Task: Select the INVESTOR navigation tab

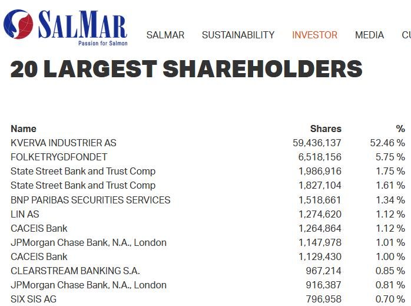Action: [314, 35]
